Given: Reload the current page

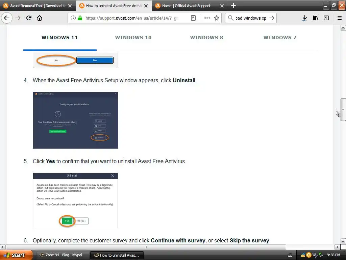Looking at the screenshot, I should coord(29,18).
